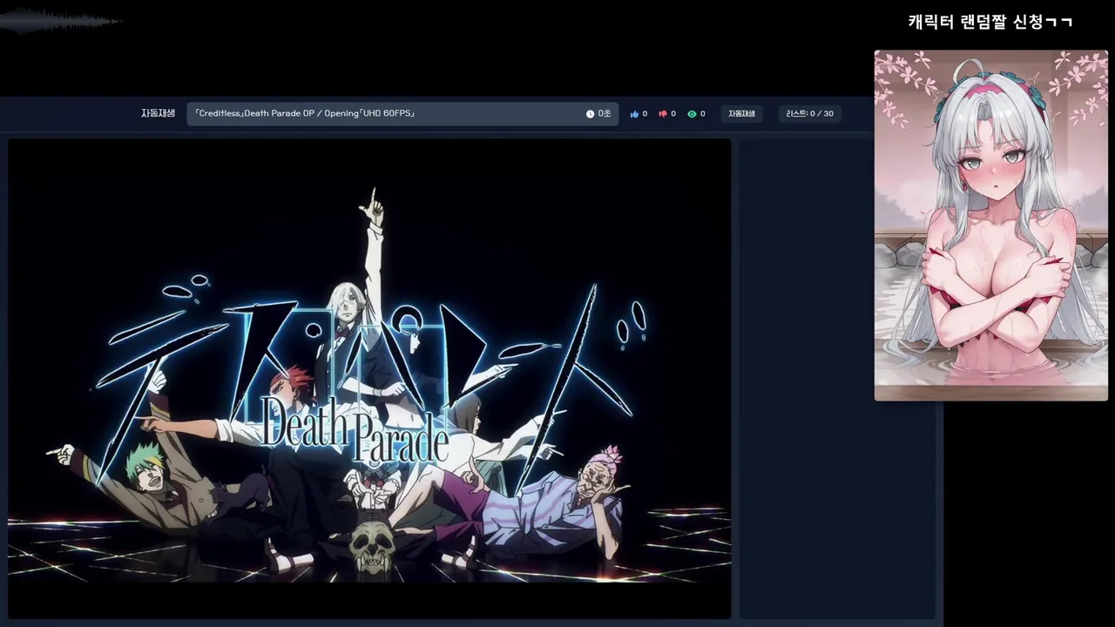Viewport: 1115px width, 627px height.
Task: Click the green eye views icon
Action: (692, 114)
